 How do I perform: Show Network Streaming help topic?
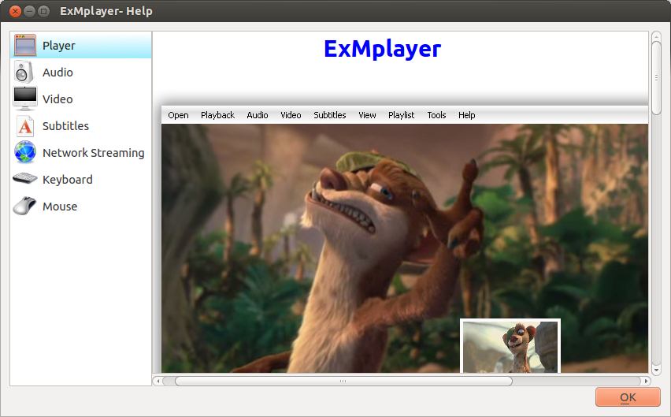[81, 153]
